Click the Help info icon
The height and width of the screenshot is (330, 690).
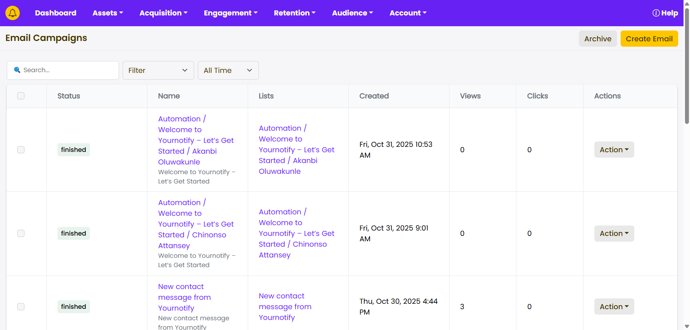[x=656, y=13]
